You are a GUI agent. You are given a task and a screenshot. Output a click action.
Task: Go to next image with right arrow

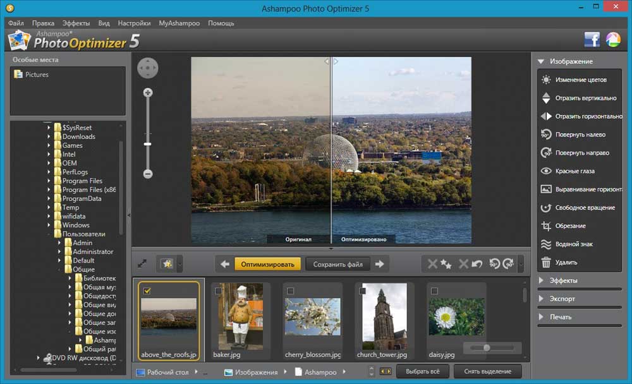click(379, 265)
